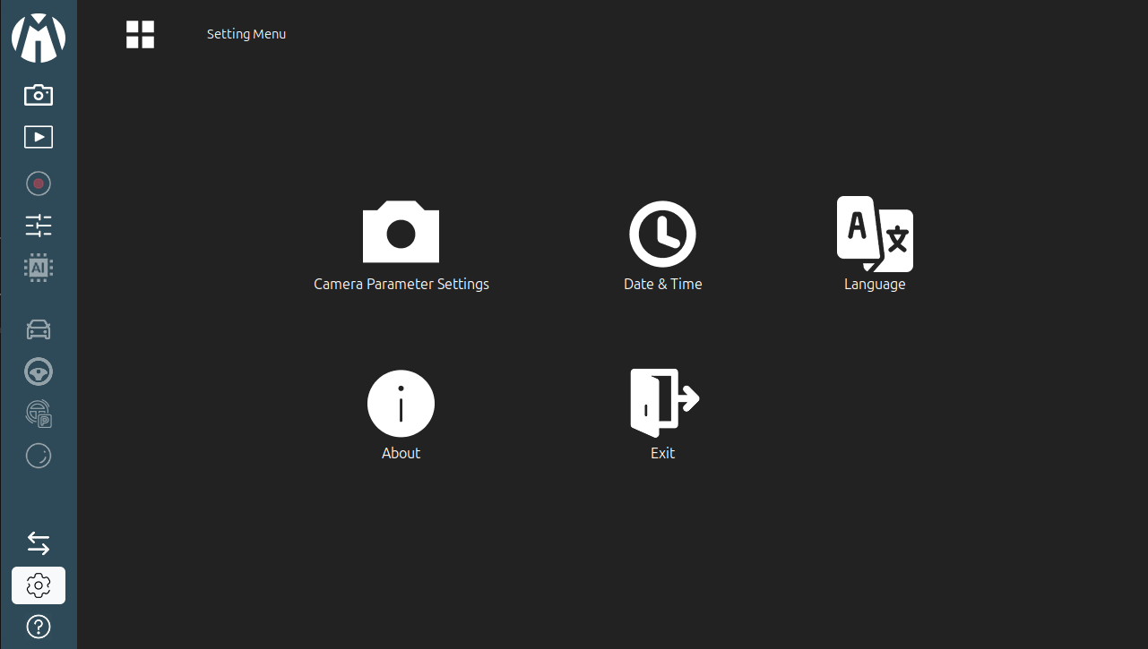Open the parking icon in the sidebar
This screenshot has height=649, width=1148.
pos(39,414)
